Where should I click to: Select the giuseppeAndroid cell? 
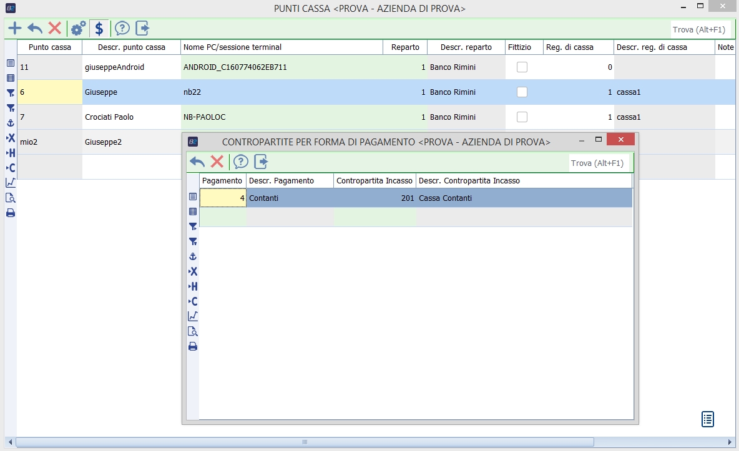coord(132,67)
